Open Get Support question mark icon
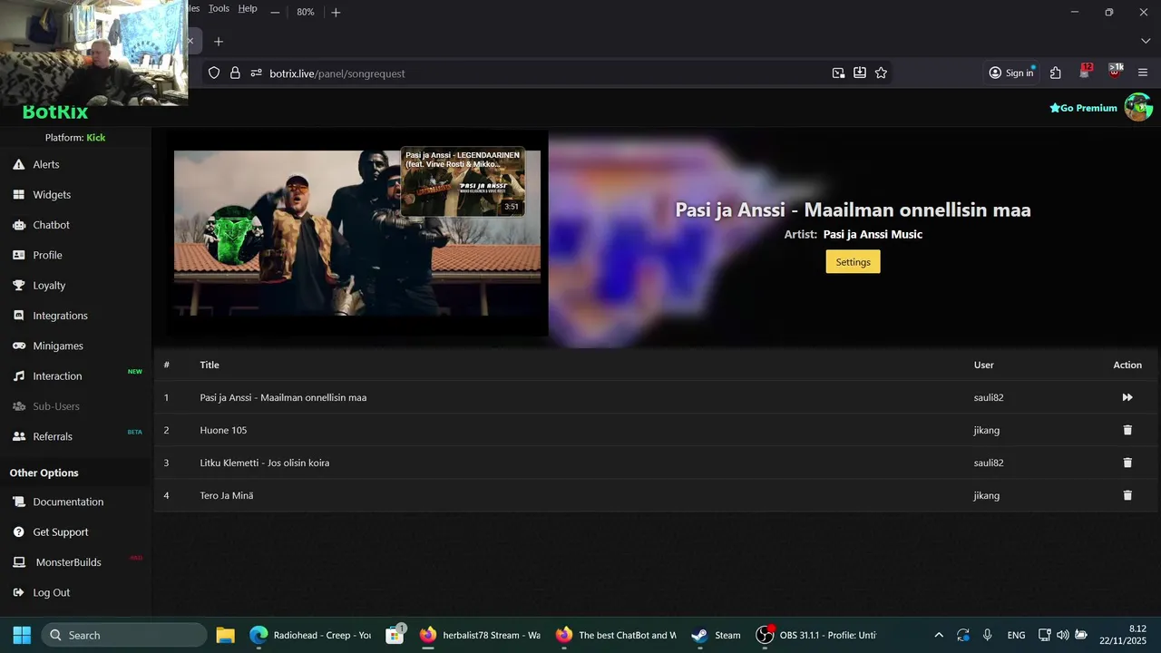 pos(18,532)
